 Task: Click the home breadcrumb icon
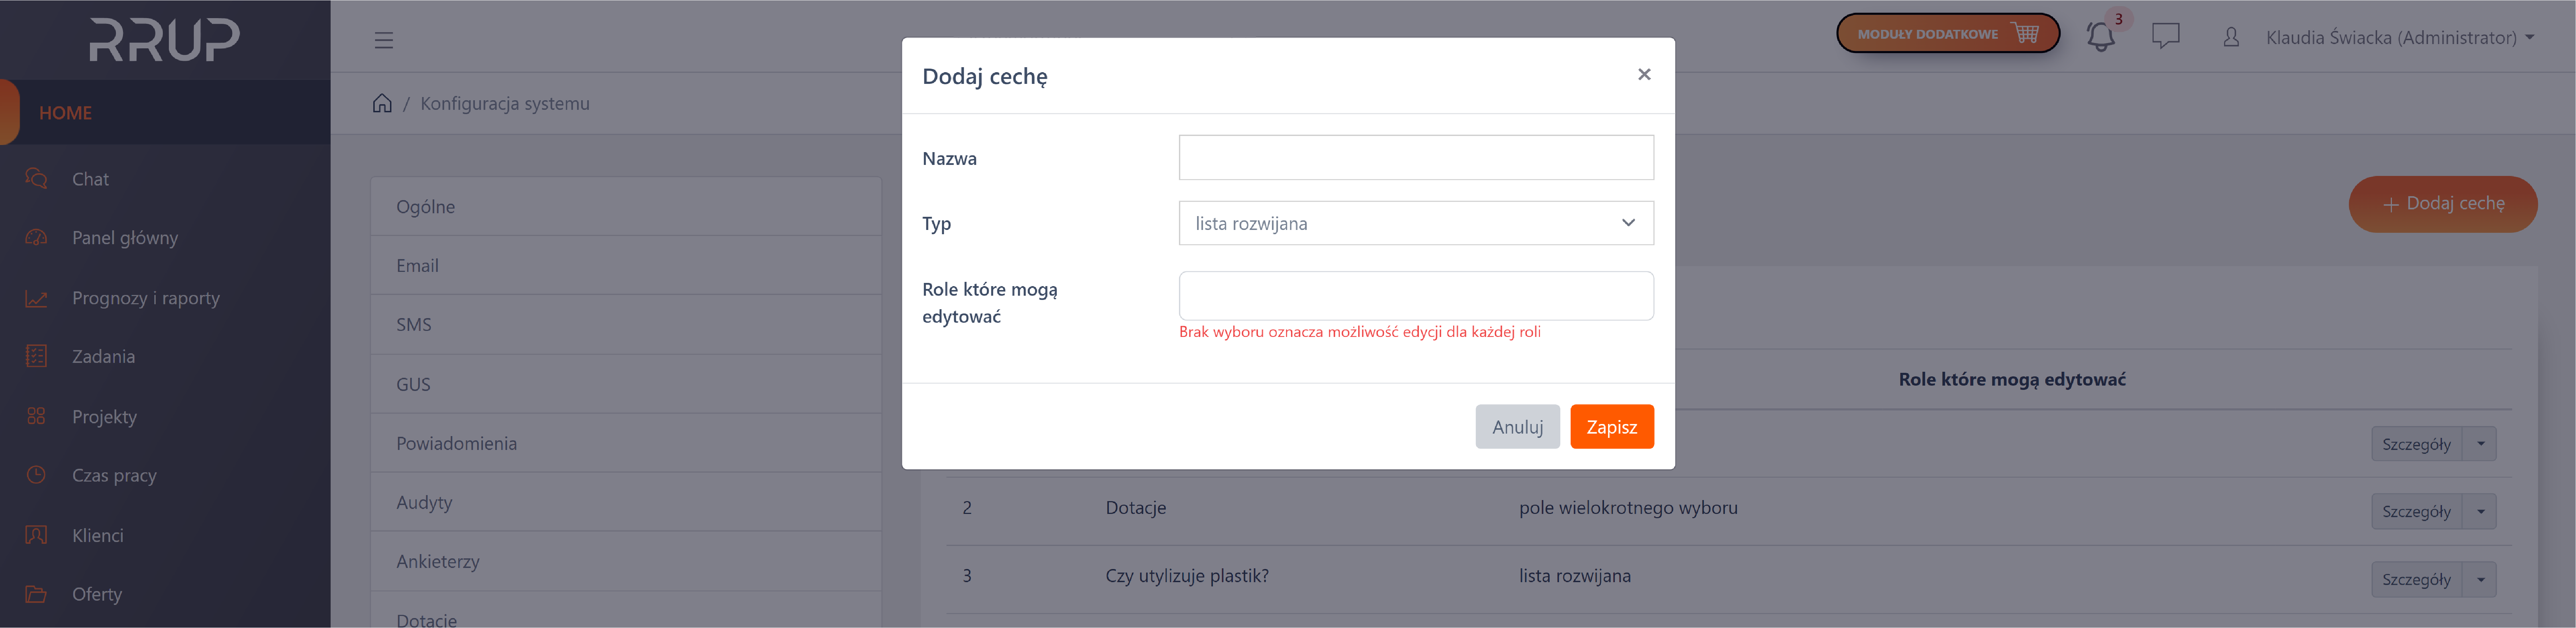click(382, 103)
